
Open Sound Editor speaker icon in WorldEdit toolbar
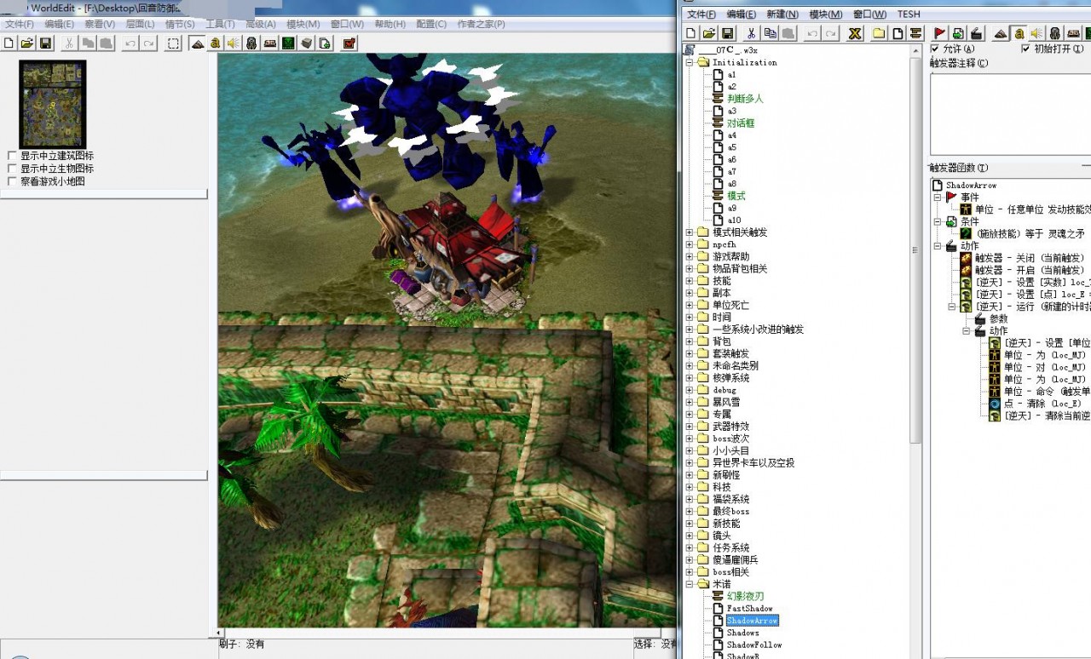[234, 43]
